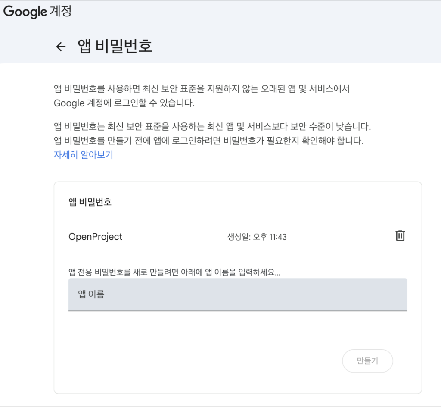Click the first line starting 앱 비밀번호를 사용하면
The width and height of the screenshot is (441, 407).
click(x=201, y=89)
